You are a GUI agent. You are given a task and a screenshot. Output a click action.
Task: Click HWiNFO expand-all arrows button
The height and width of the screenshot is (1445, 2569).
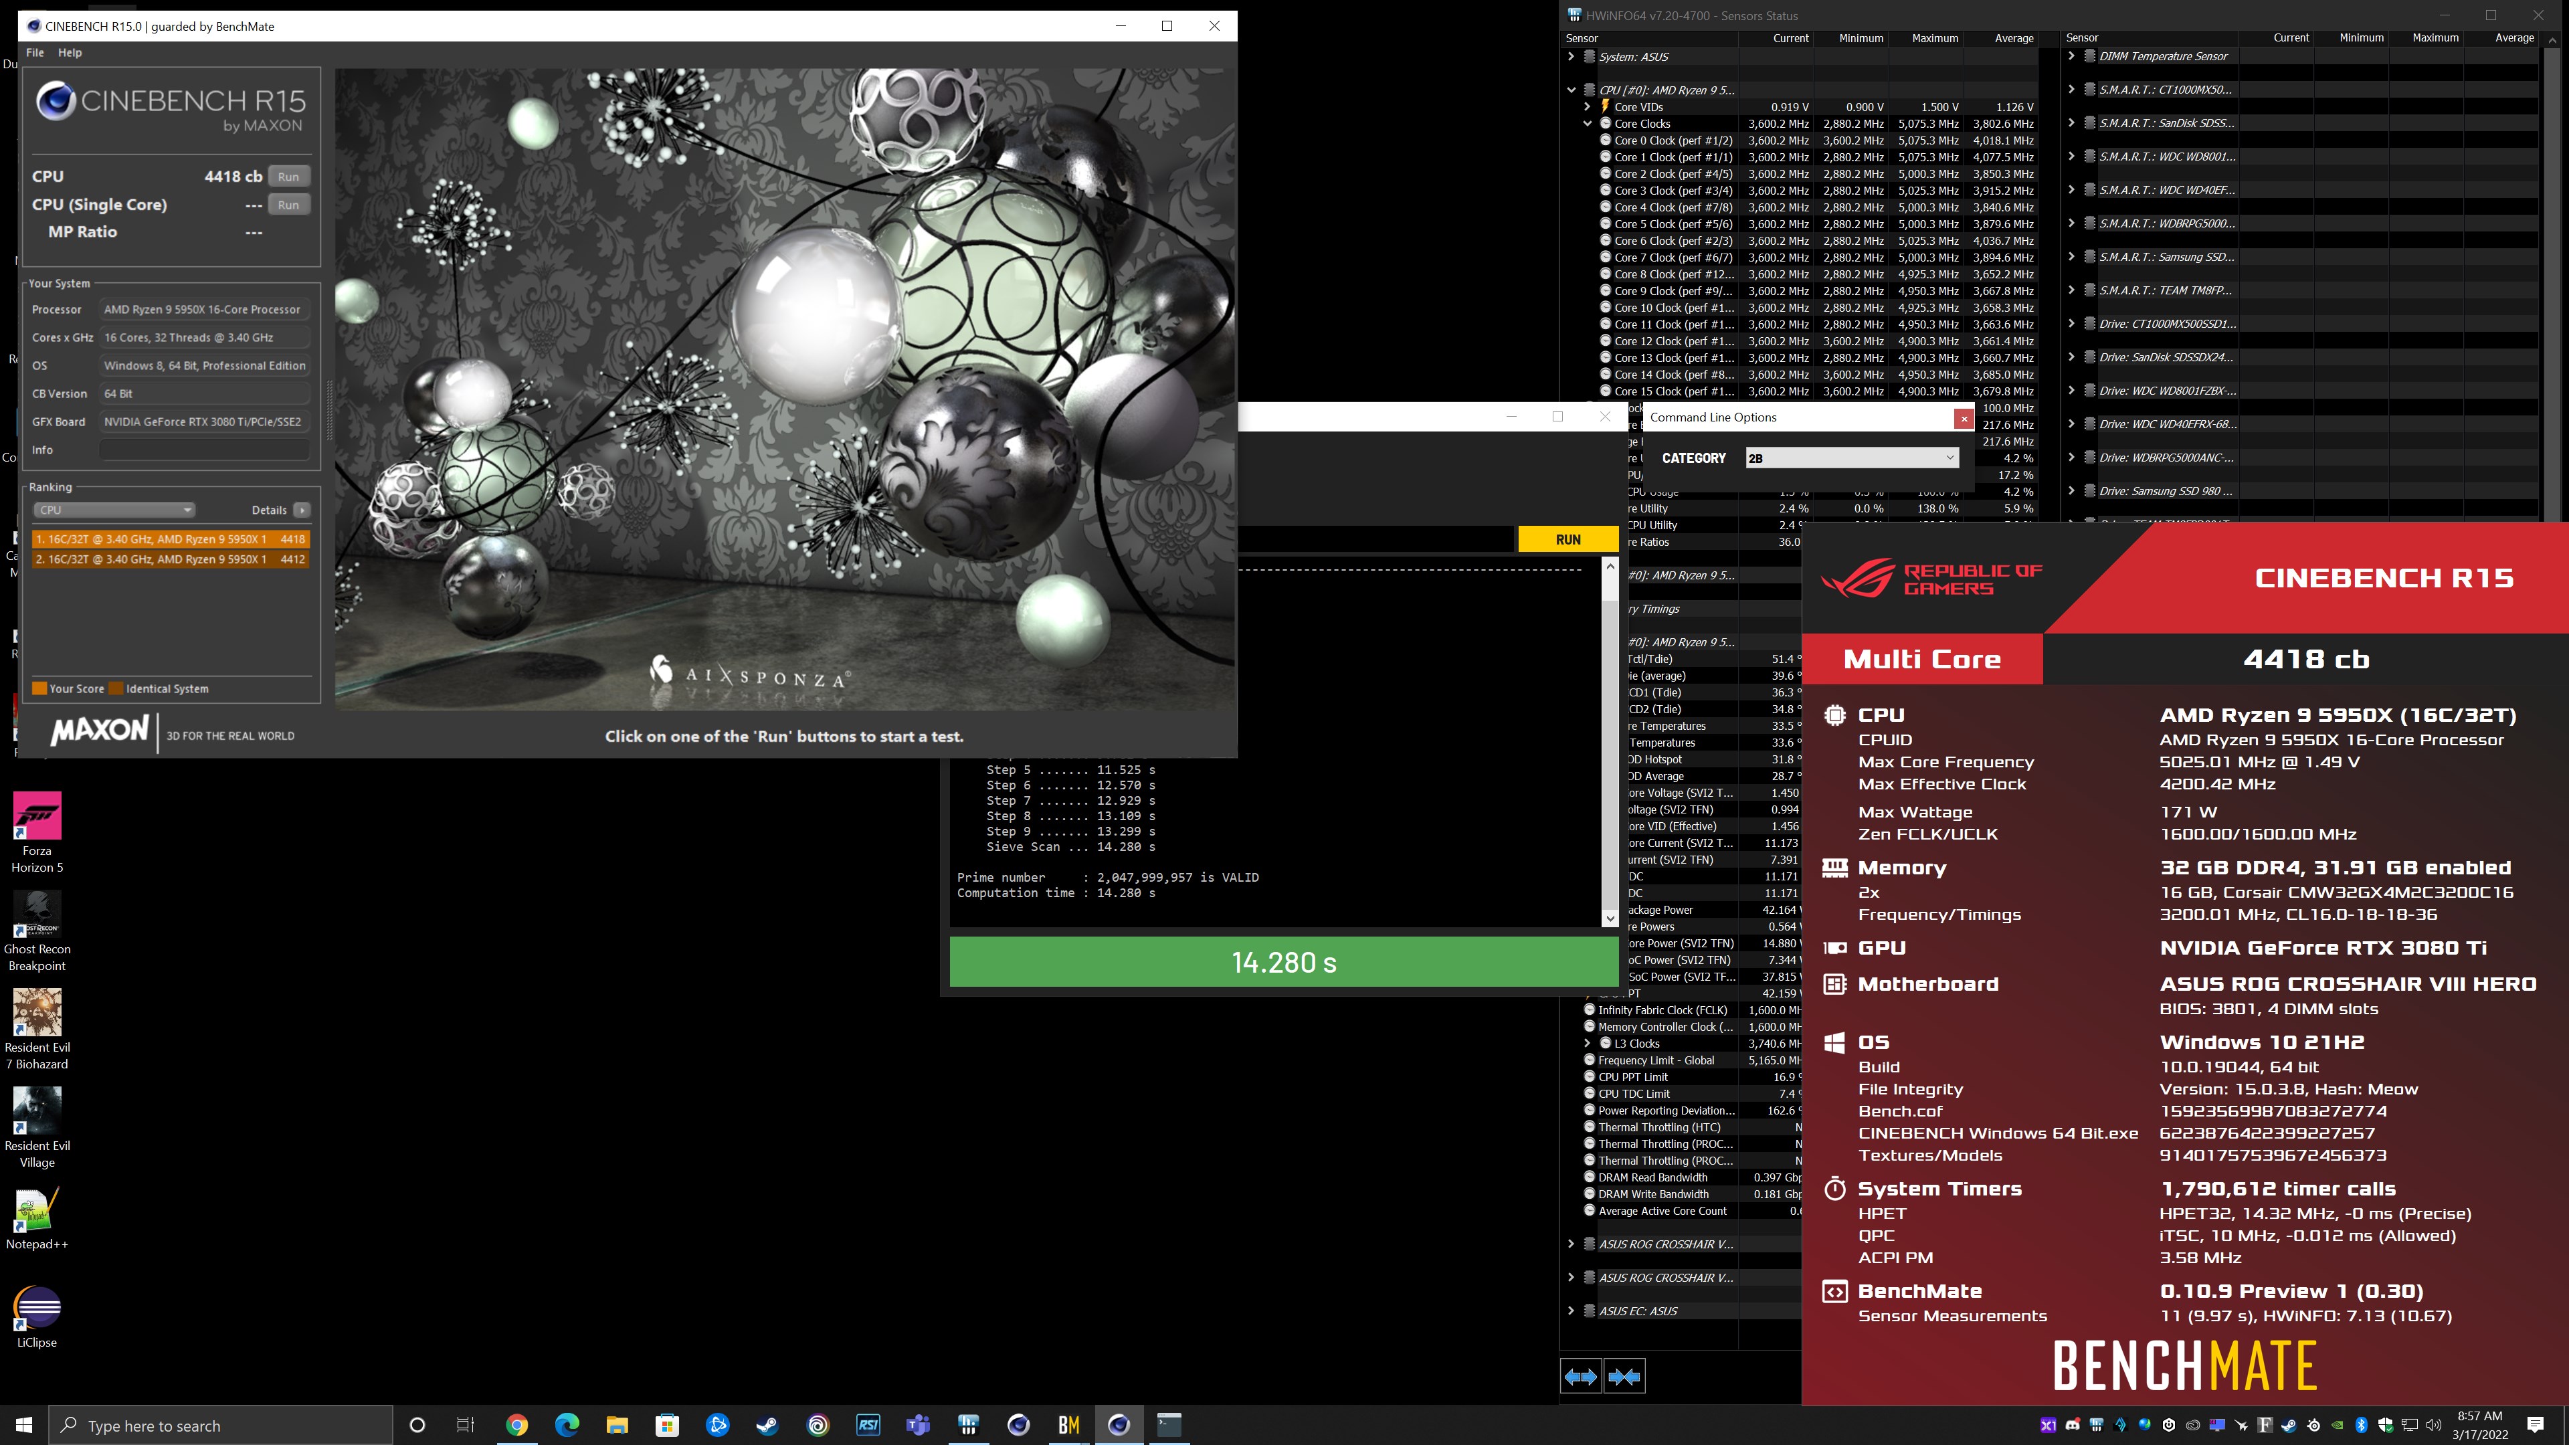[x=1581, y=1376]
